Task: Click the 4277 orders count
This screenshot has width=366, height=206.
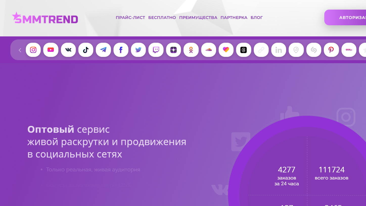Action: [287, 169]
